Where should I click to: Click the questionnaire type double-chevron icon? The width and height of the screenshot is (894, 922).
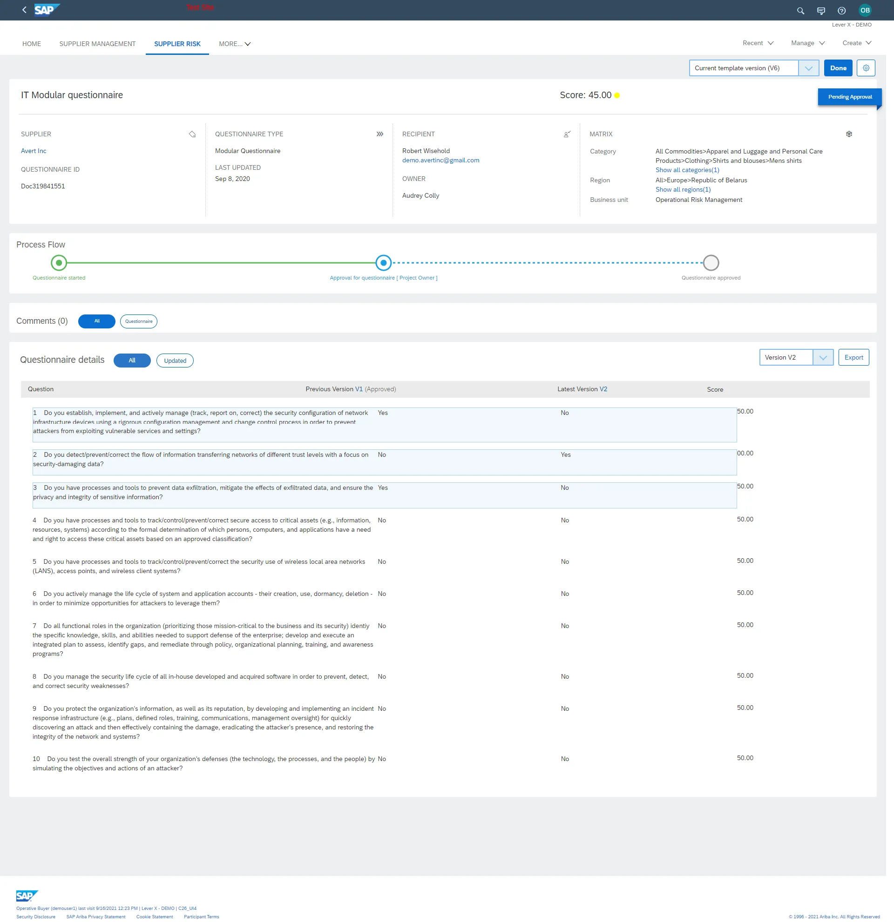[x=380, y=134]
